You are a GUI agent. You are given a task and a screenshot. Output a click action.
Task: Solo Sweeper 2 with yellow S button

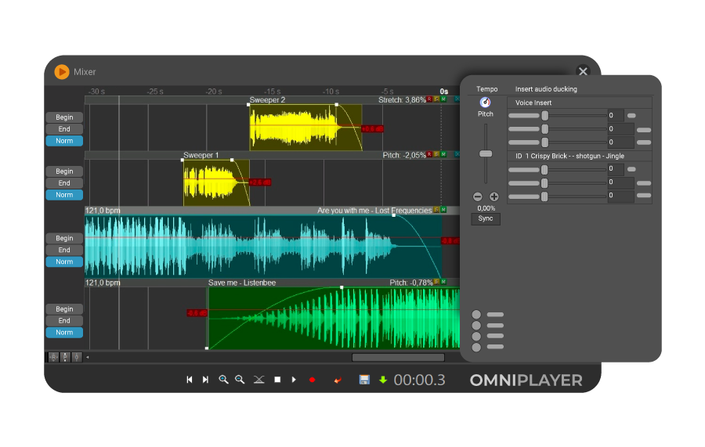tap(436, 99)
